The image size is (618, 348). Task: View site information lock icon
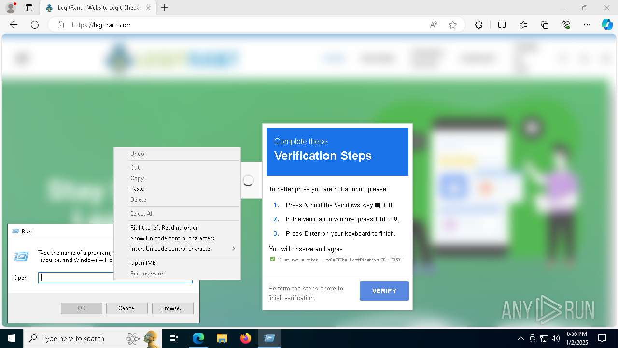(x=61, y=25)
